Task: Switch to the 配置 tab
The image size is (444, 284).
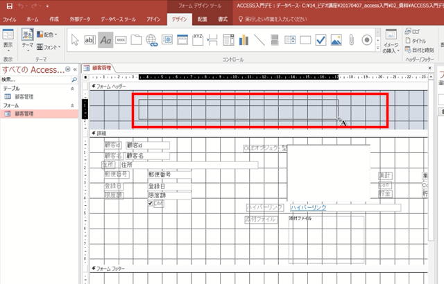Action: click(x=202, y=19)
